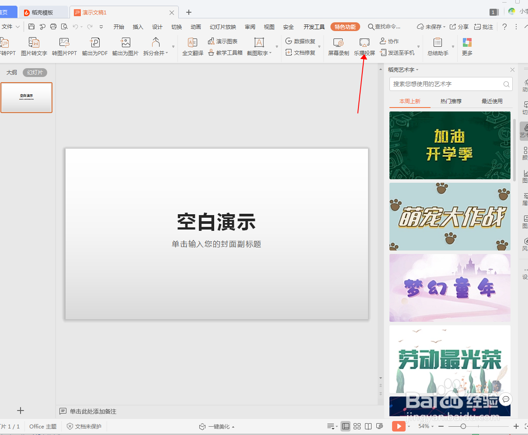Click the 输出为PDF export icon
The width and height of the screenshot is (528, 435).
pyautogui.click(x=94, y=46)
